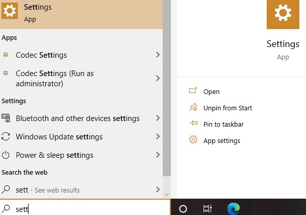Click the 'Settings' section header
Image resolution: width=306 pixels, height=215 pixels.
14,101
